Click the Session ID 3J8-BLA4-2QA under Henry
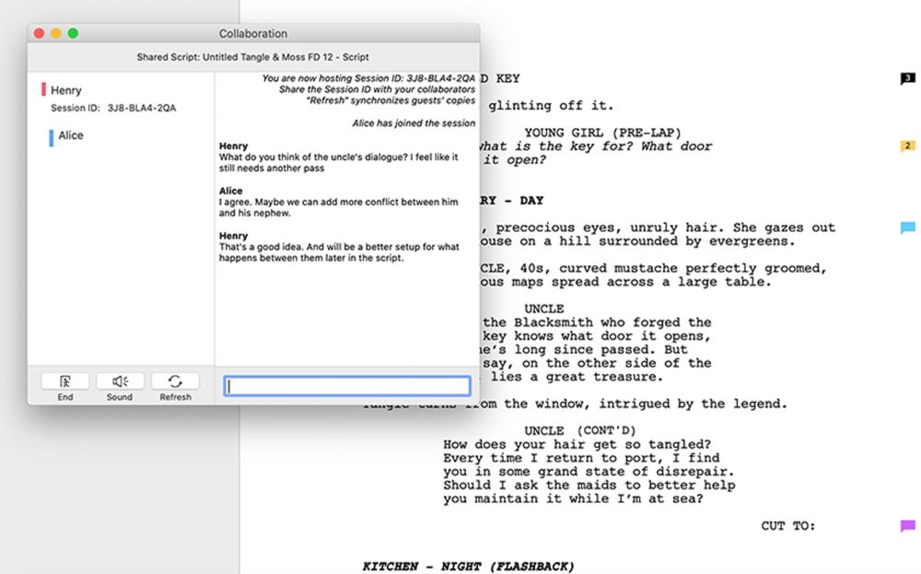The width and height of the screenshot is (921, 574). point(141,108)
